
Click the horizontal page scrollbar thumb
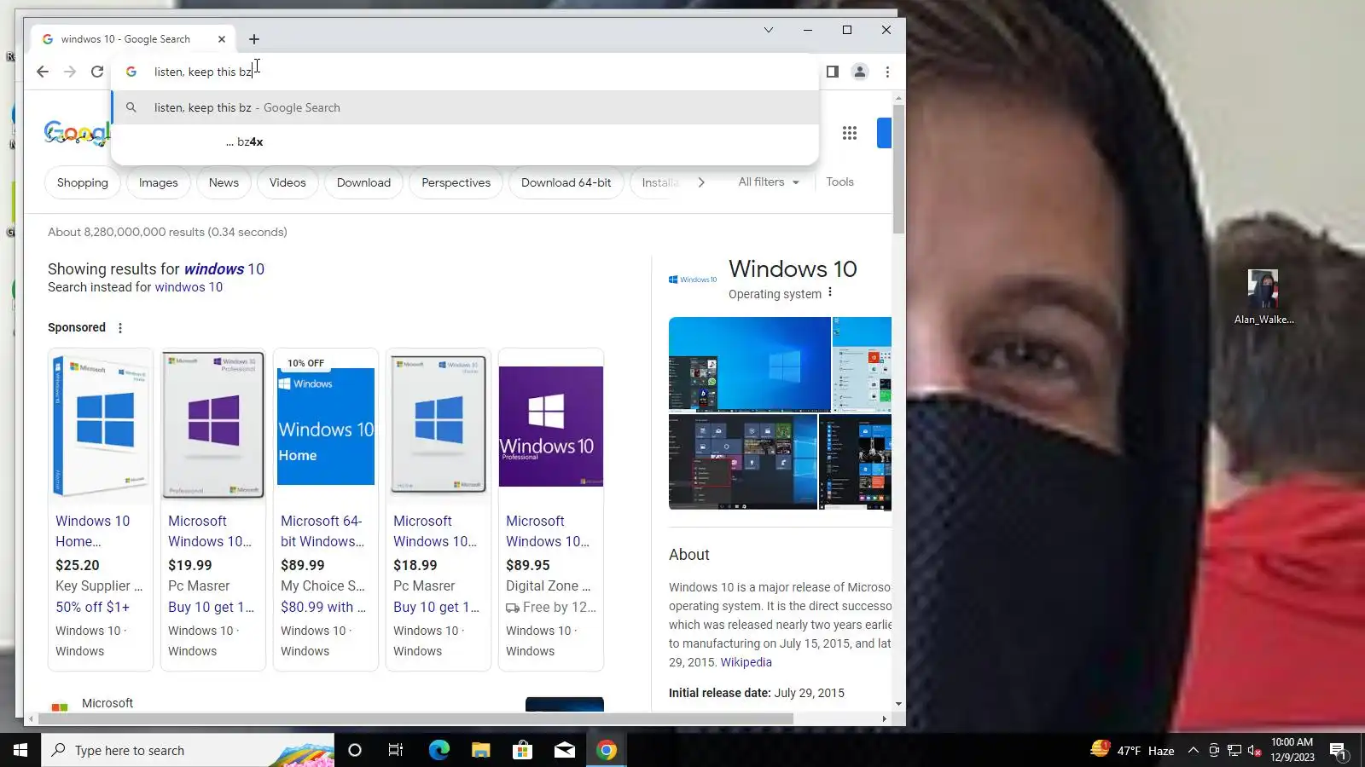click(415, 719)
